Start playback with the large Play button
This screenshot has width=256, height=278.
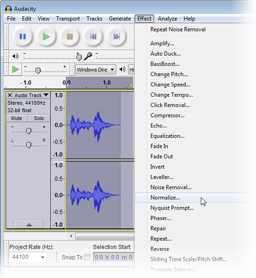click(x=46, y=37)
